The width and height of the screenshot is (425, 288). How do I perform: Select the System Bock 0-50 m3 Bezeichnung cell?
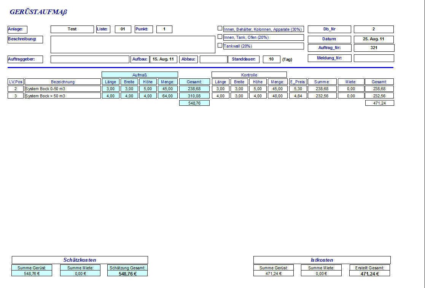click(62, 89)
